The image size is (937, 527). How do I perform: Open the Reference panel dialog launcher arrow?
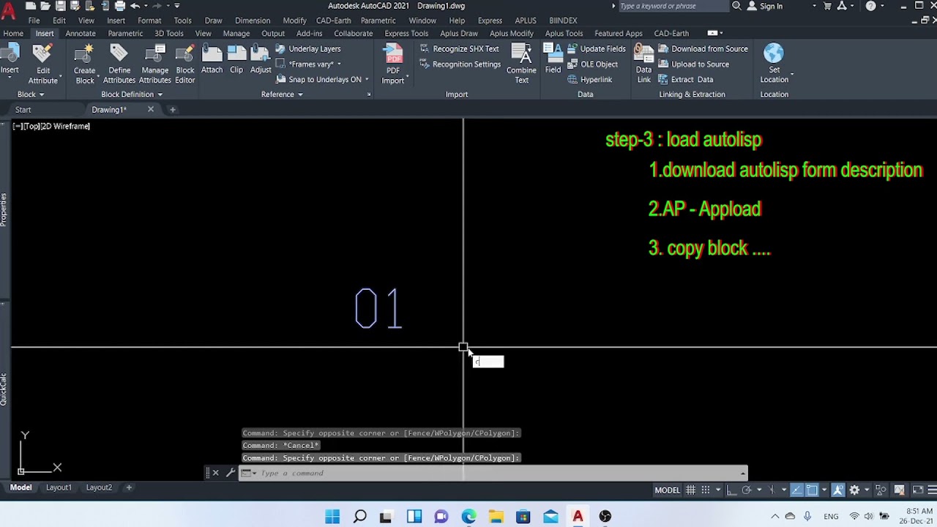369,94
